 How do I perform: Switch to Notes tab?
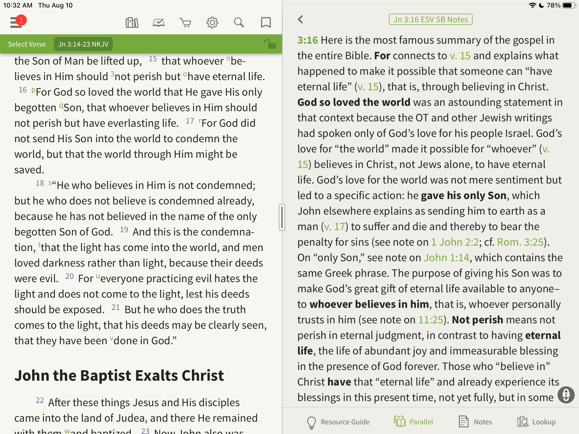(475, 422)
